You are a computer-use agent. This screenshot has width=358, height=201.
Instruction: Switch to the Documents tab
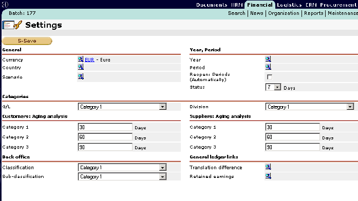[212, 5]
